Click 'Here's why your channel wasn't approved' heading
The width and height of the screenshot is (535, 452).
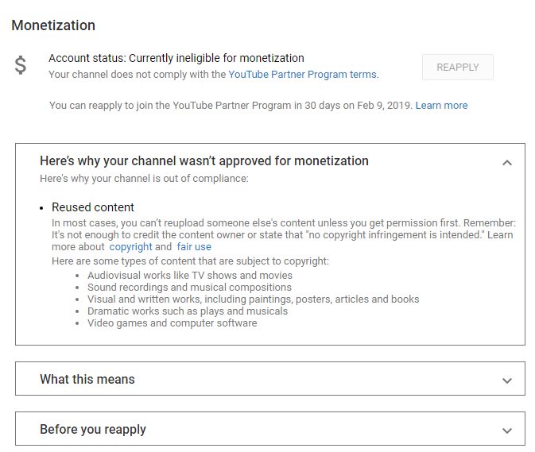click(204, 161)
